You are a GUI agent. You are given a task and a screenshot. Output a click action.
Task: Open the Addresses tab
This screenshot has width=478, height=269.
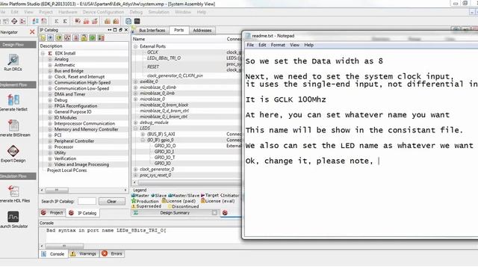(202, 30)
